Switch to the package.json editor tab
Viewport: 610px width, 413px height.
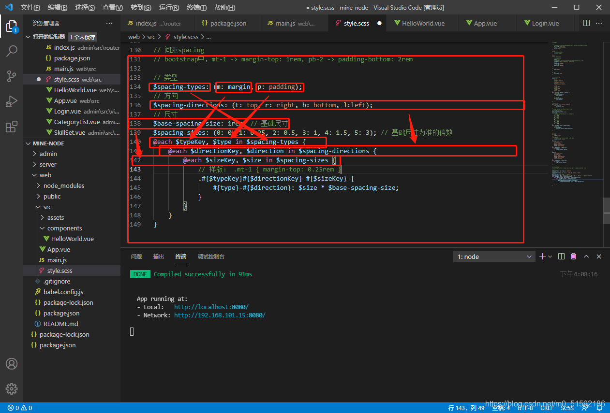(x=228, y=23)
